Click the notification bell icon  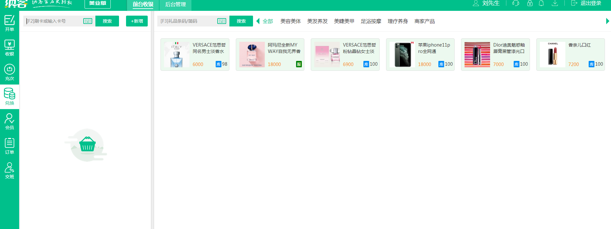click(541, 3)
